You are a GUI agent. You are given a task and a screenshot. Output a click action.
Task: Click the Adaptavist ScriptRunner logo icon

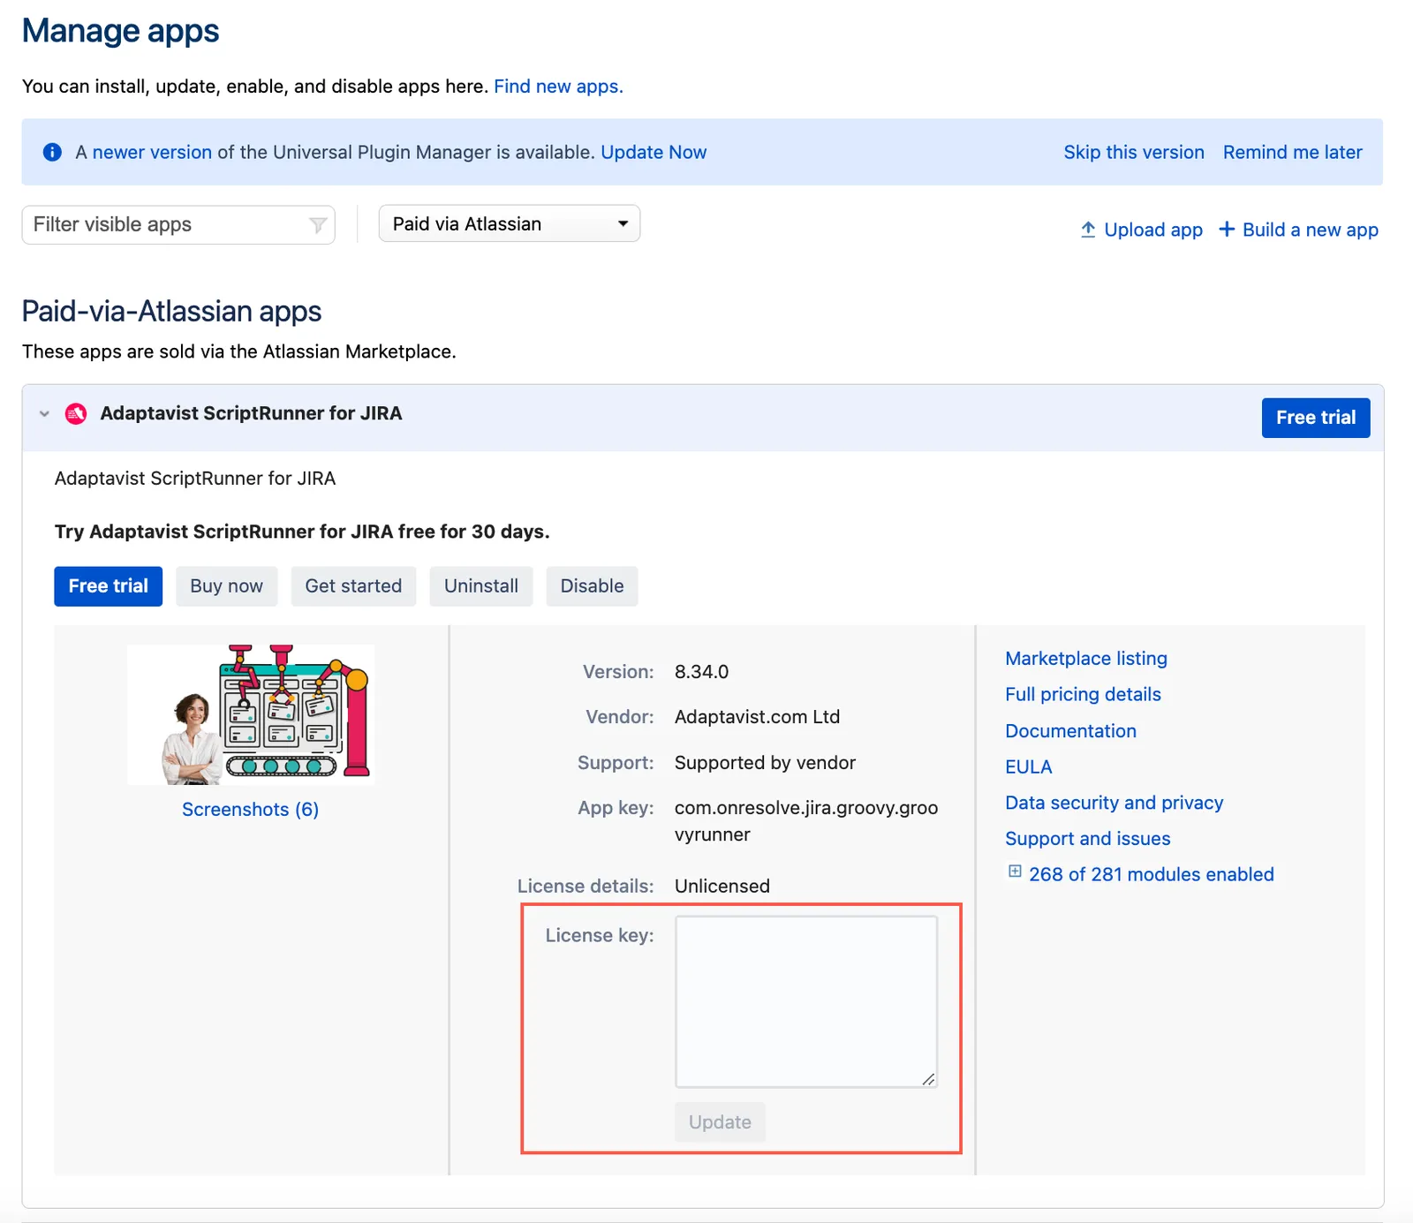(76, 413)
